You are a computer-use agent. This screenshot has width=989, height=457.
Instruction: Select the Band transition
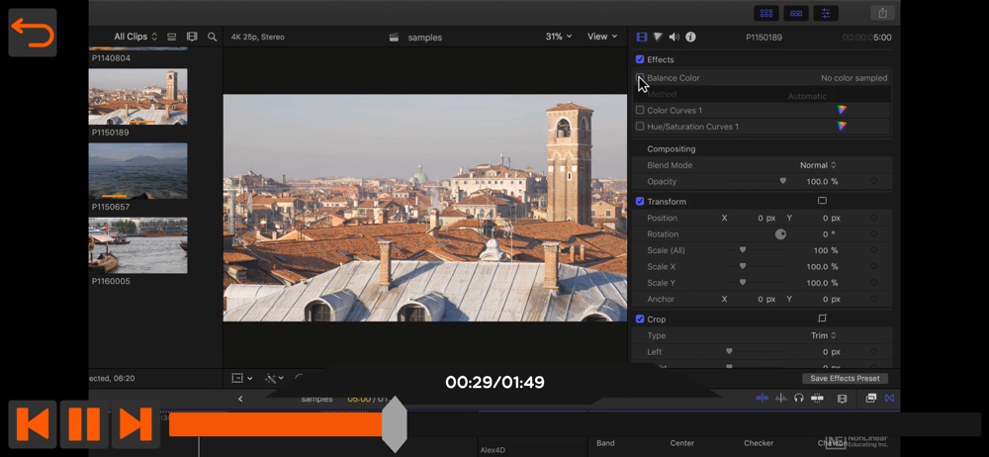point(605,443)
